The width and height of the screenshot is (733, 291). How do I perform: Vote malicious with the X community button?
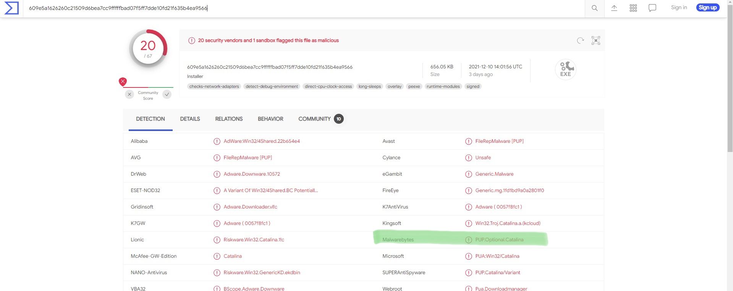coord(129,94)
